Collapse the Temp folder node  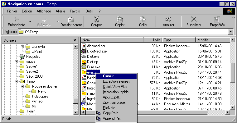pyautogui.click(x=16, y=81)
